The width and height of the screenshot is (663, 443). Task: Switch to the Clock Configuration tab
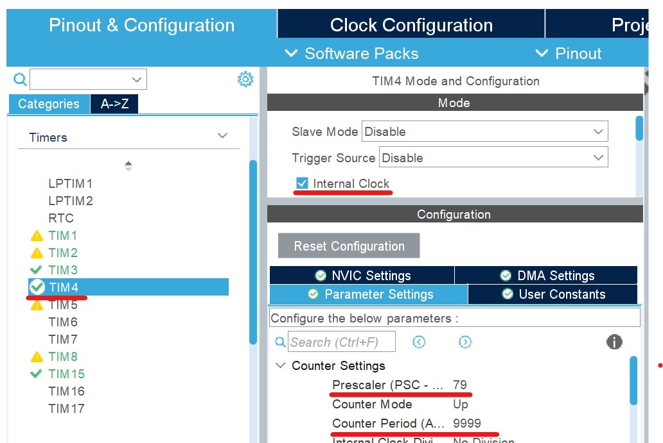point(411,24)
